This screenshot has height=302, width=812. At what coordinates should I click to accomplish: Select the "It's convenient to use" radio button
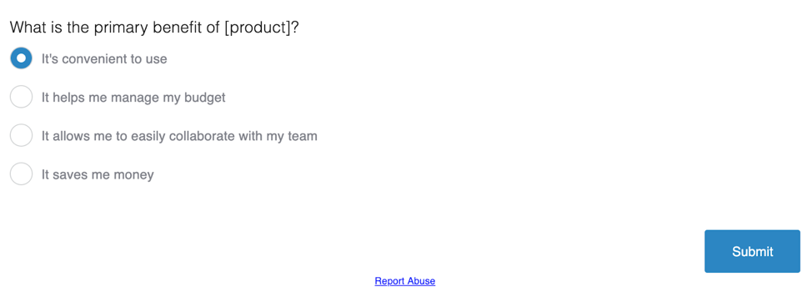click(x=21, y=58)
